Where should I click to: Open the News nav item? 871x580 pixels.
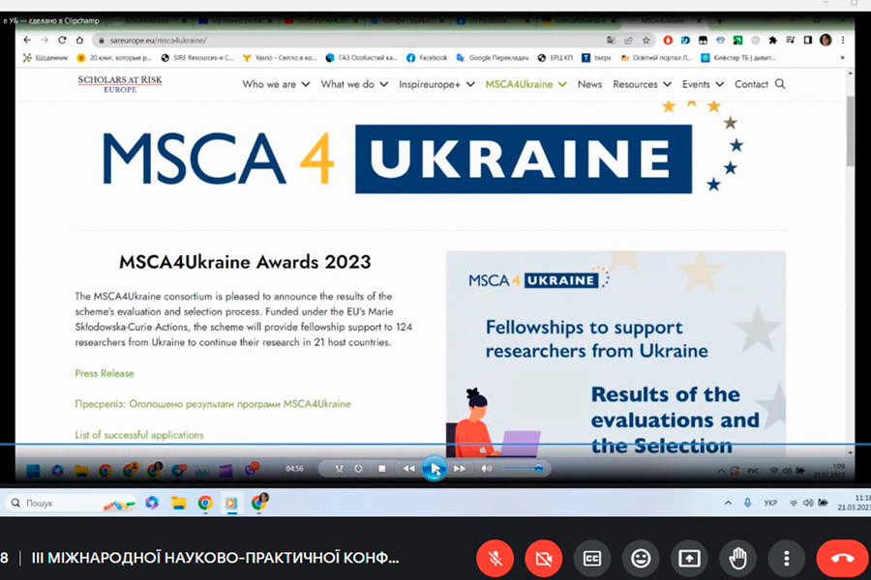pyautogui.click(x=589, y=84)
